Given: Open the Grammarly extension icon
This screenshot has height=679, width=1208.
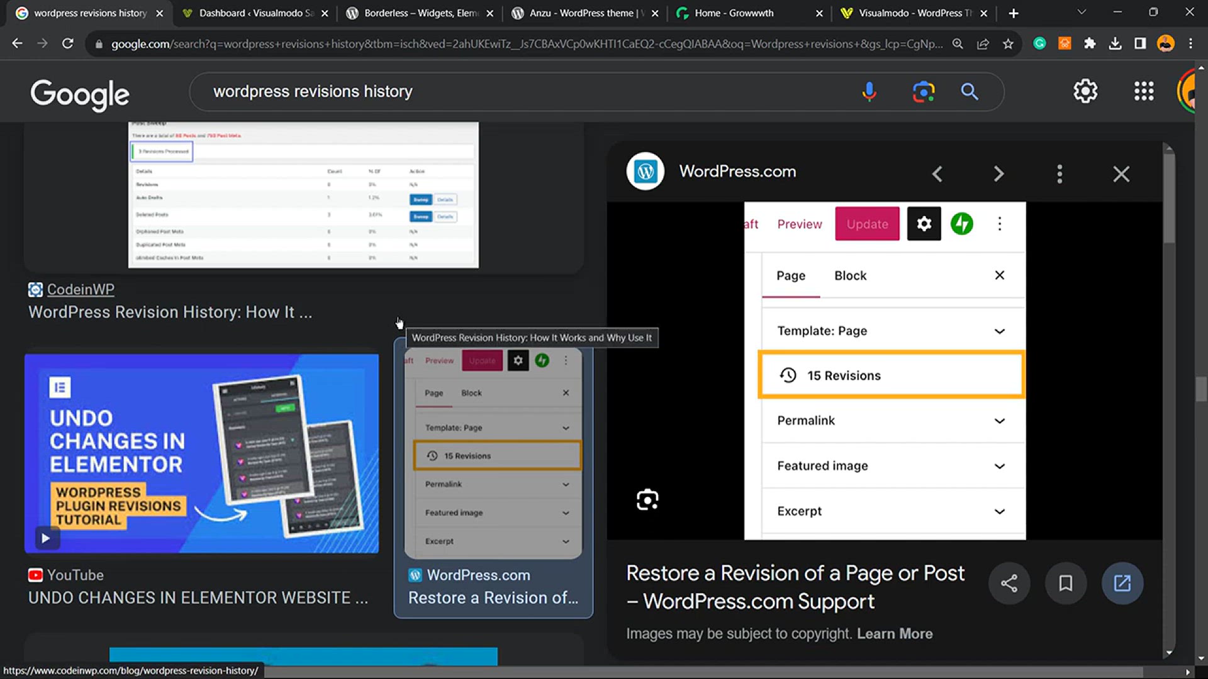Looking at the screenshot, I should coord(1039,43).
